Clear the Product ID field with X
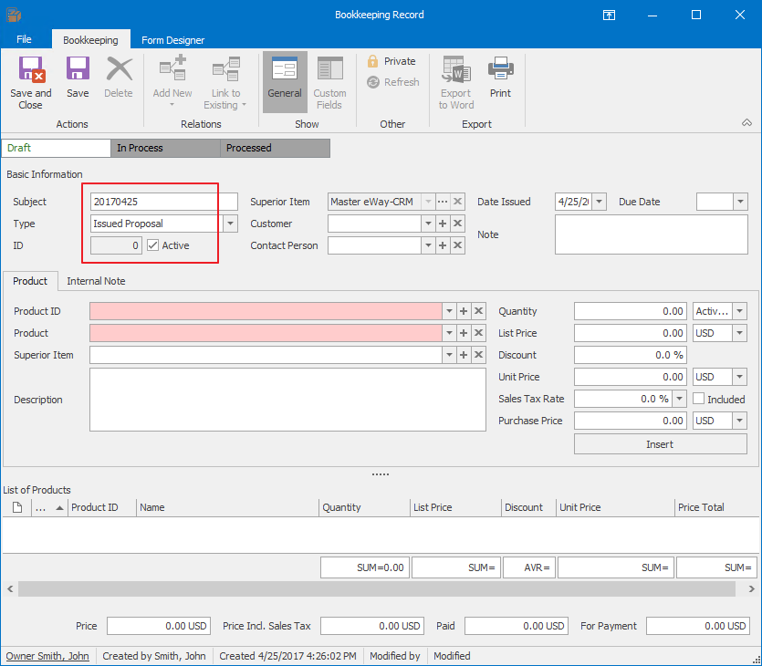The image size is (762, 666). point(479,311)
